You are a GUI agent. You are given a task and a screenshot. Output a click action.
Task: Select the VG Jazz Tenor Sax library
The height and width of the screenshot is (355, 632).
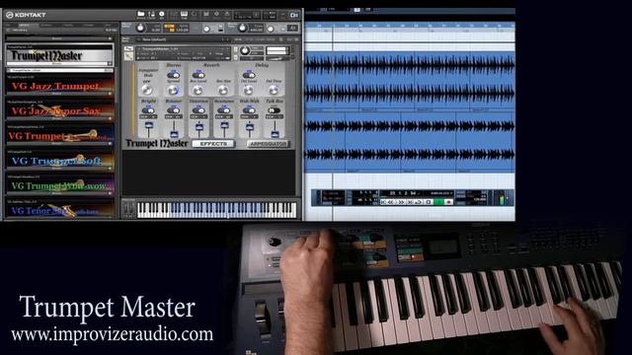59,110
